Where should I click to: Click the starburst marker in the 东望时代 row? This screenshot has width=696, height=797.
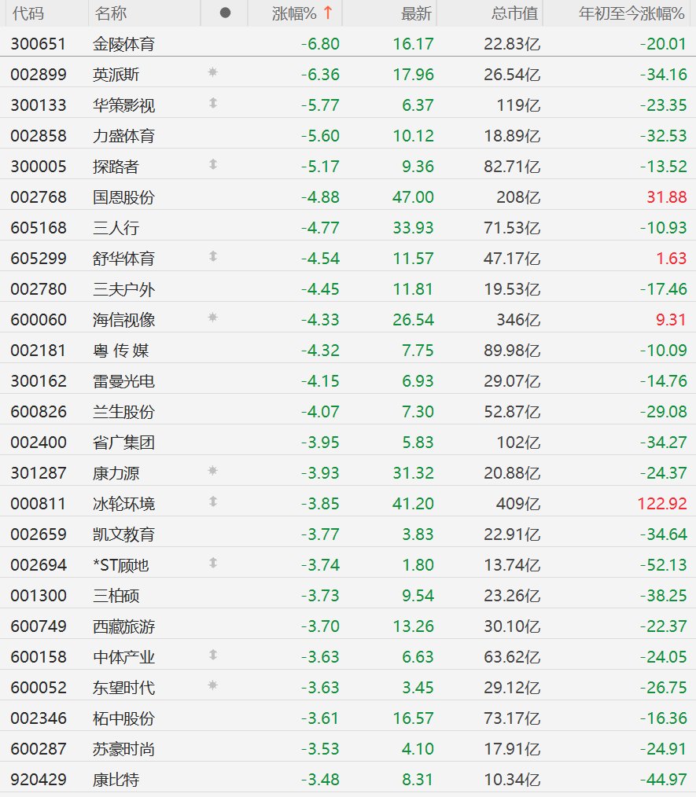click(213, 685)
